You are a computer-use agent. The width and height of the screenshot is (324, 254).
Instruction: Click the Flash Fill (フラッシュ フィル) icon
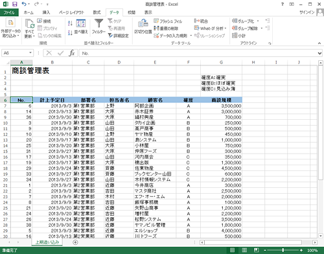[x=156, y=21]
